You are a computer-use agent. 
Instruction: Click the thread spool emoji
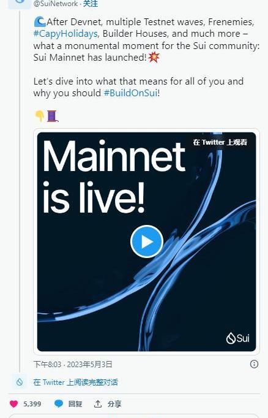(x=53, y=116)
